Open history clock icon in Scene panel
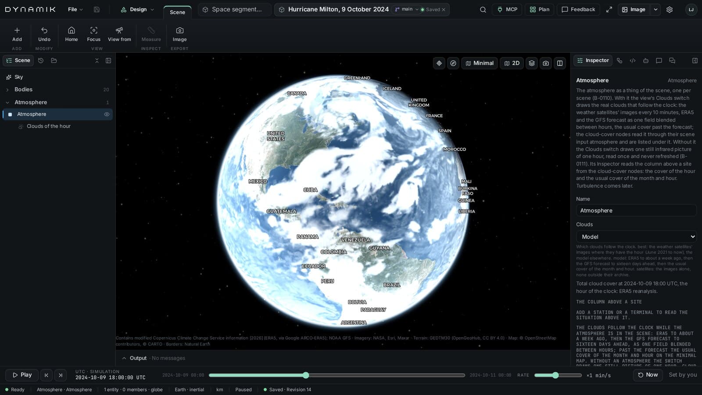The height and width of the screenshot is (395, 702). [41, 61]
